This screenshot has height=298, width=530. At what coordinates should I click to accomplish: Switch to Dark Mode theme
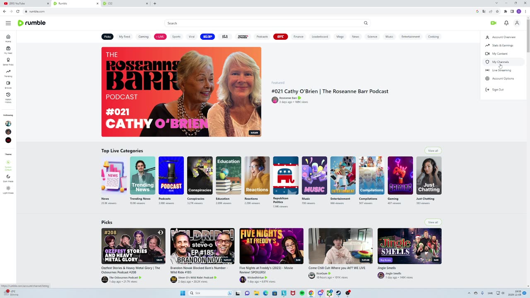(8, 178)
